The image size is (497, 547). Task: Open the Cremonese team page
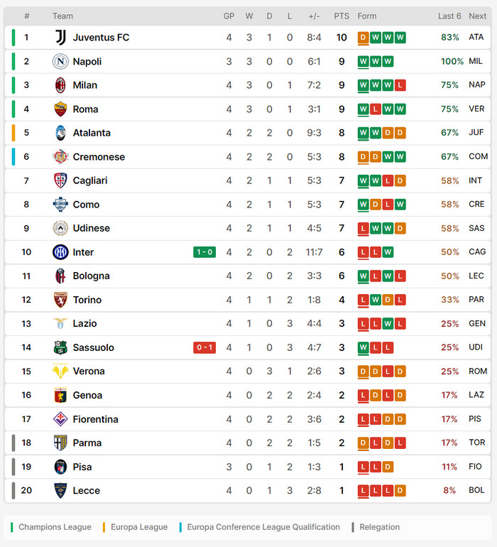coord(99,157)
